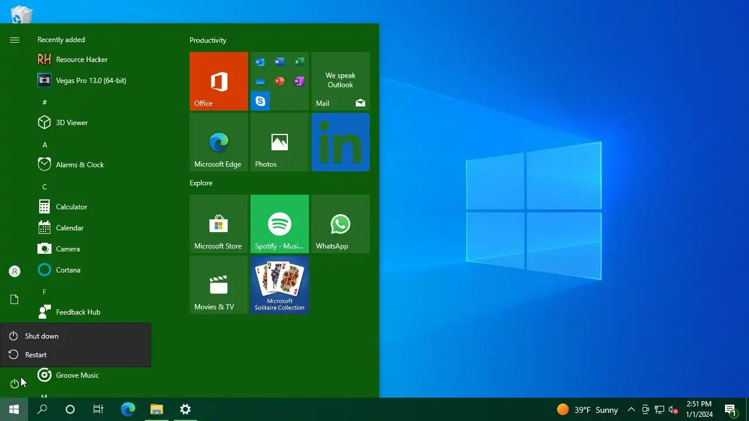Click the Outlook icon in Office folder tile
The image size is (749, 421).
tap(260, 62)
